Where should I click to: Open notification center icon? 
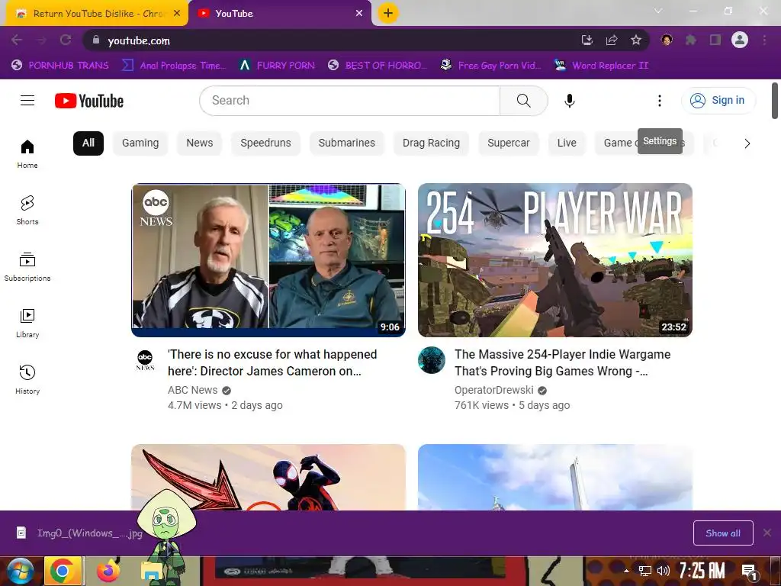pos(749,571)
